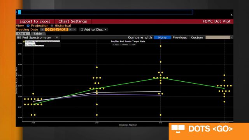This screenshot has height=140, width=249.
Task: Click the monitor icon in the DOTS banner
Action: [178, 129]
